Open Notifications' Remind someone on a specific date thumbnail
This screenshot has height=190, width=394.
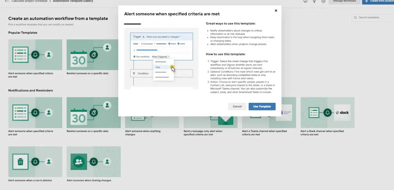click(x=94, y=113)
